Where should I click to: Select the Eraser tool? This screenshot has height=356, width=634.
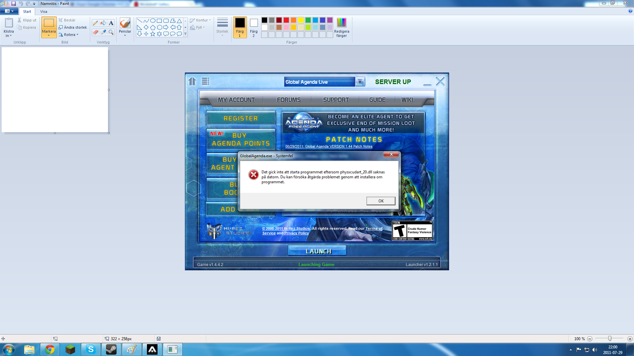pyautogui.click(x=95, y=32)
